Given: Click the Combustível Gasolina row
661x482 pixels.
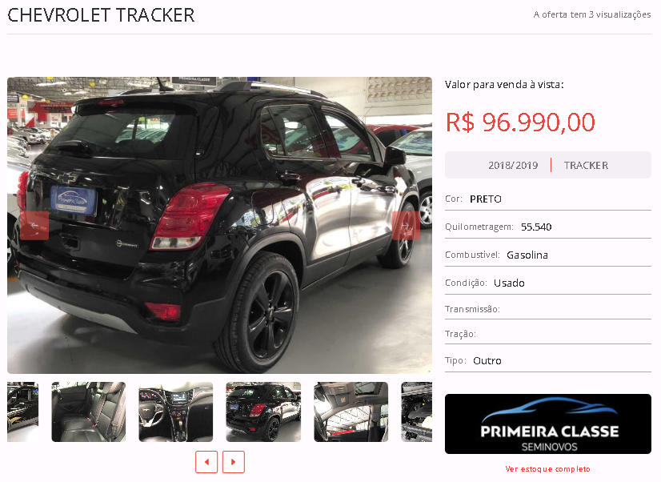Looking at the screenshot, I should (547, 255).
